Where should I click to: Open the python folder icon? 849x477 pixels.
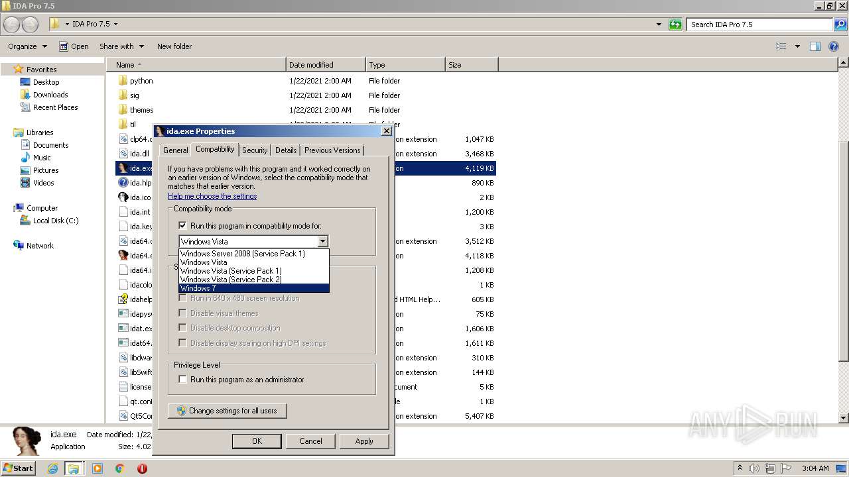[123, 81]
